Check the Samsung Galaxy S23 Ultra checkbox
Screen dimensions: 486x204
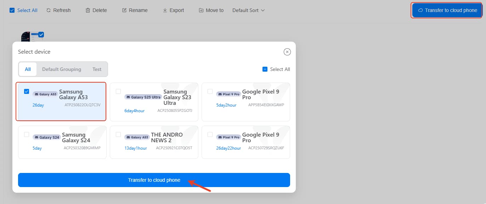118,91
